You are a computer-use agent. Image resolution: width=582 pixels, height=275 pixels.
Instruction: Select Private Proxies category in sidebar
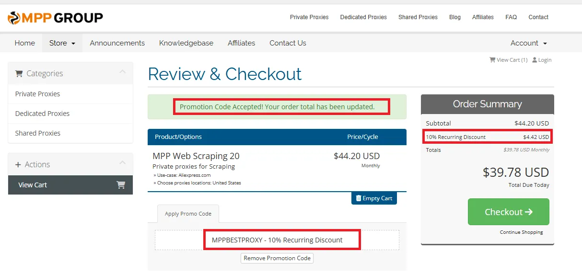(x=70, y=94)
